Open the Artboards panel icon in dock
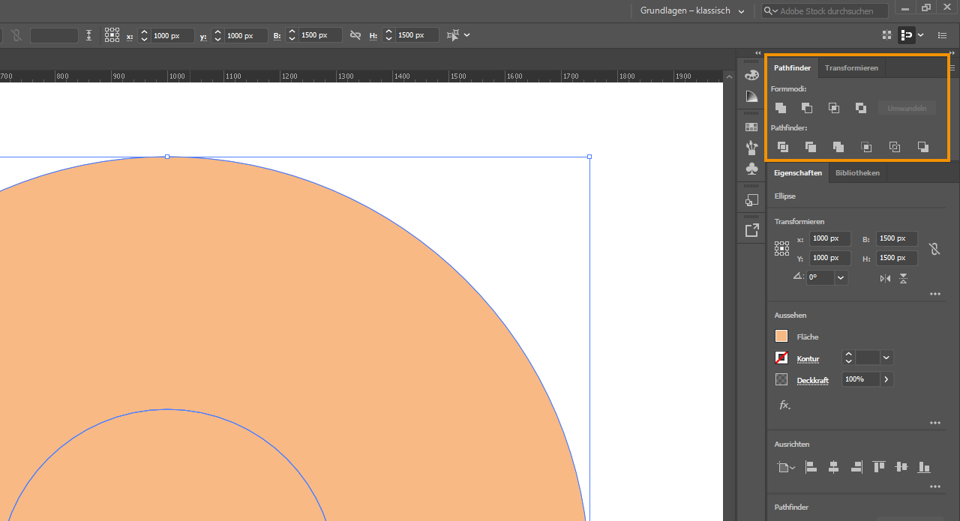The image size is (960, 521). point(751,200)
